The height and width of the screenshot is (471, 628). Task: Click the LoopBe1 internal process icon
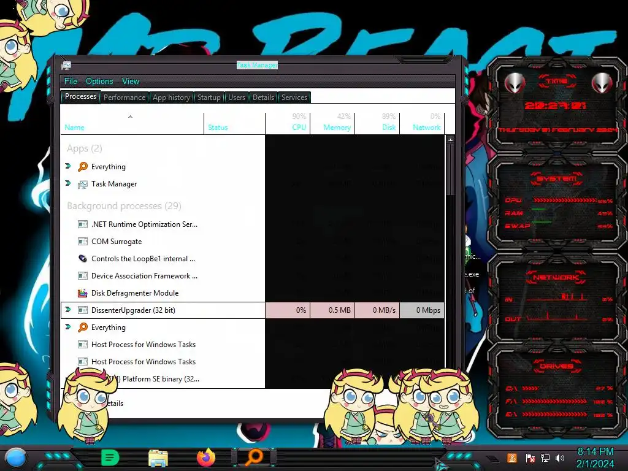83,259
